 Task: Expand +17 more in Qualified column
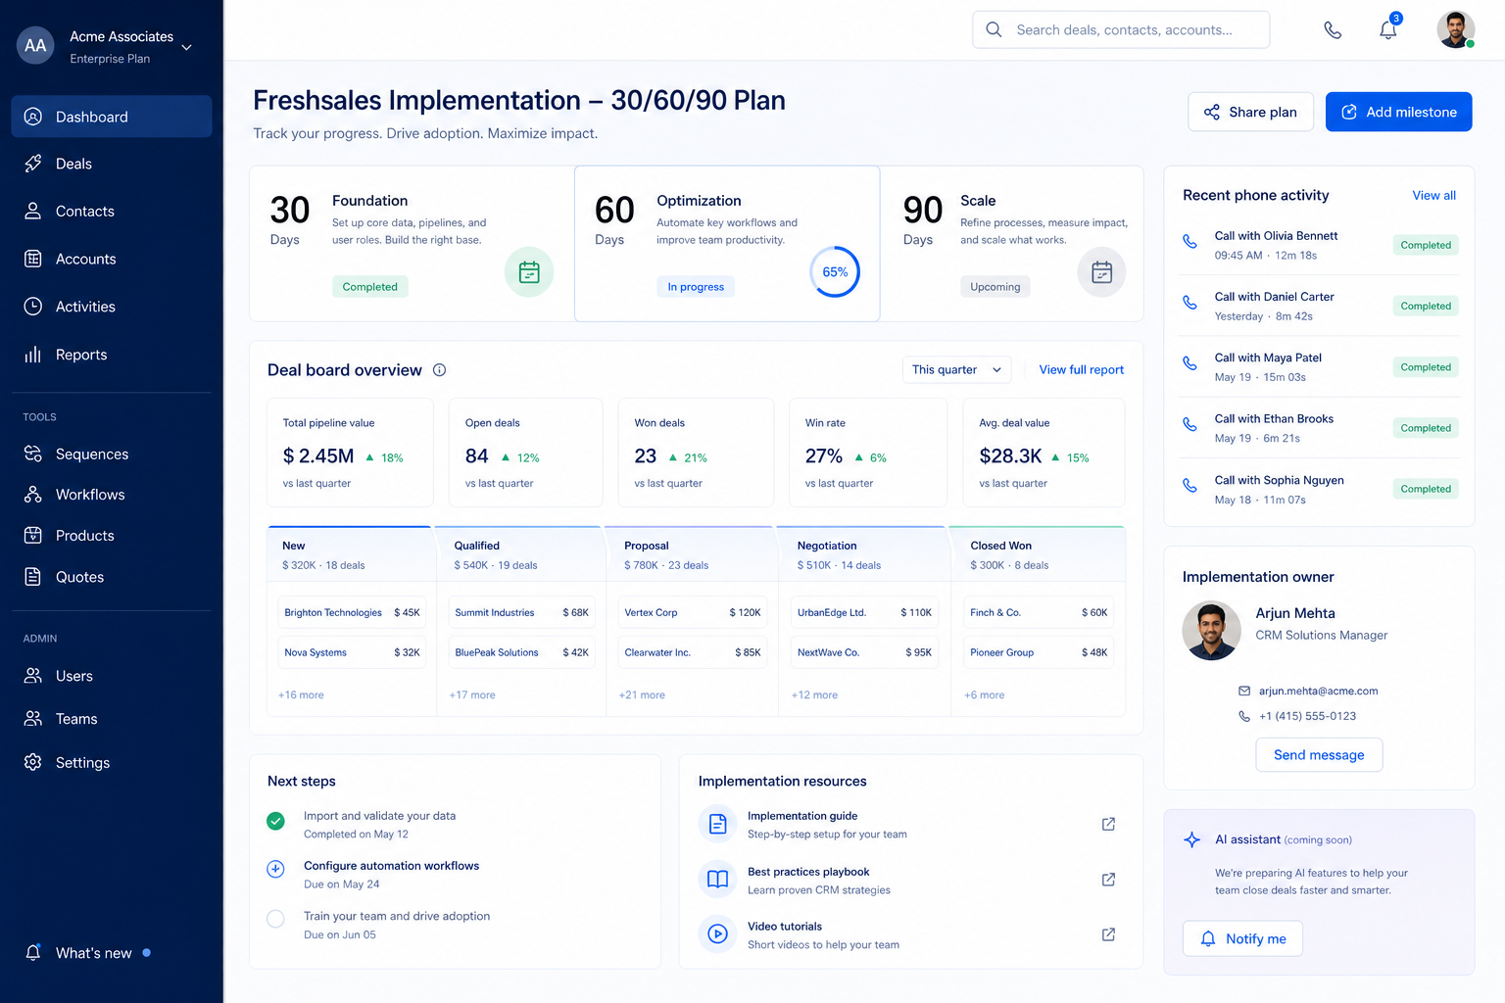pyautogui.click(x=472, y=694)
